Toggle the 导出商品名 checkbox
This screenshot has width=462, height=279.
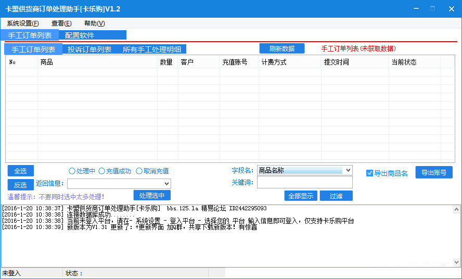point(370,173)
